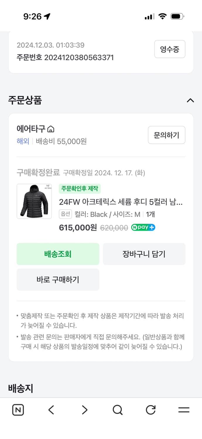Viewport: 202px width, 439px height.
Task: Open 영수증 to view the receipt
Action: 170,49
